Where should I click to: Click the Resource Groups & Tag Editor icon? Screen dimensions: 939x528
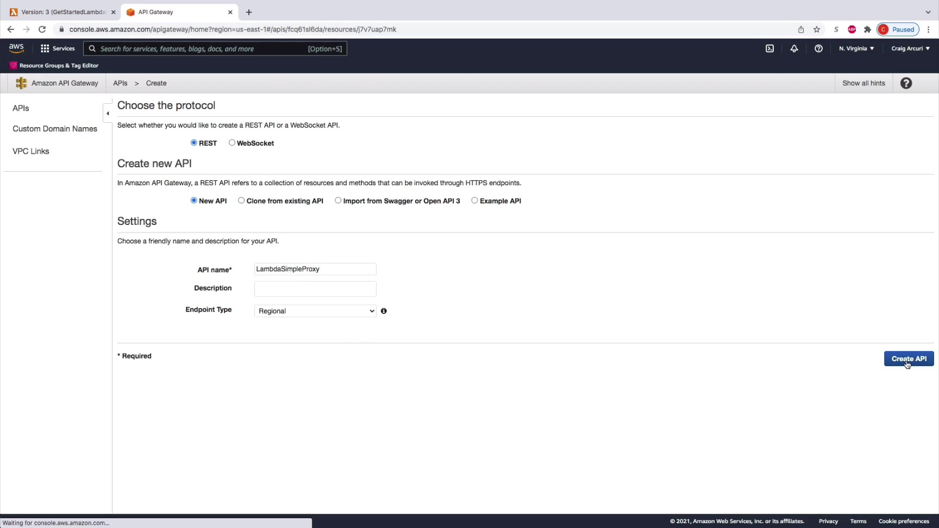pos(13,65)
